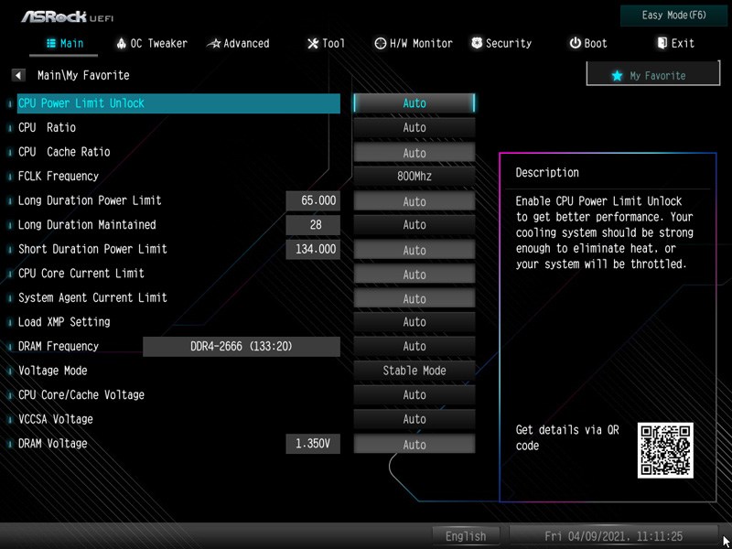Select the Load XMP Setting label
The image size is (732, 549).
(64, 322)
